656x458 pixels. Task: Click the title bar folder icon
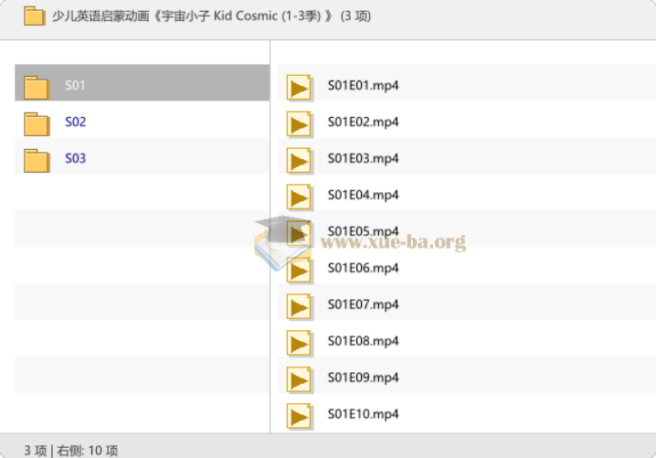click(34, 16)
